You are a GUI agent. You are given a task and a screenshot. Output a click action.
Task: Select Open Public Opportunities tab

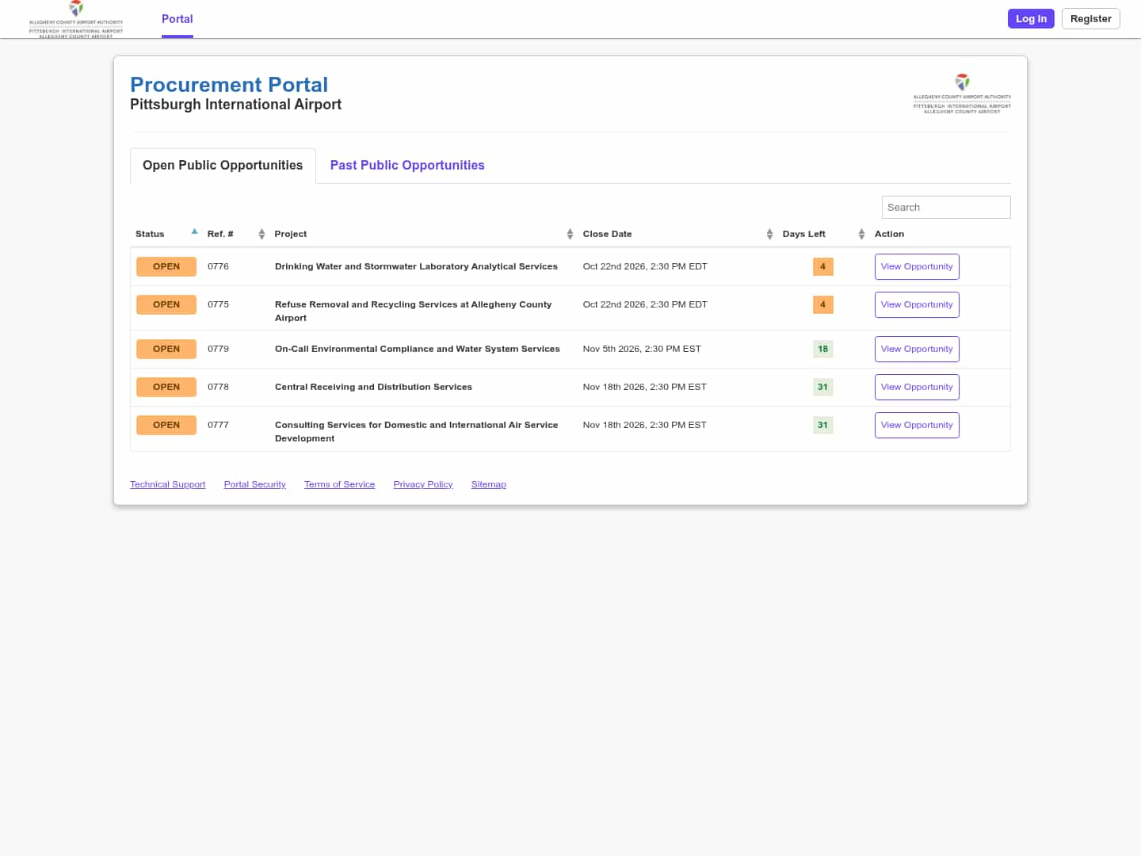pyautogui.click(x=223, y=166)
